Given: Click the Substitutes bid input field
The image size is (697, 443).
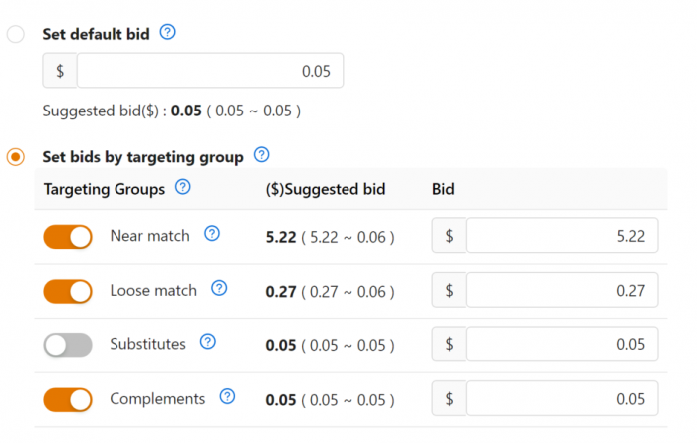Looking at the screenshot, I should [562, 344].
